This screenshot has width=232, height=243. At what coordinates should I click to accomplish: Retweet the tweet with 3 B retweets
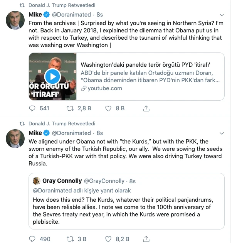point(71,239)
